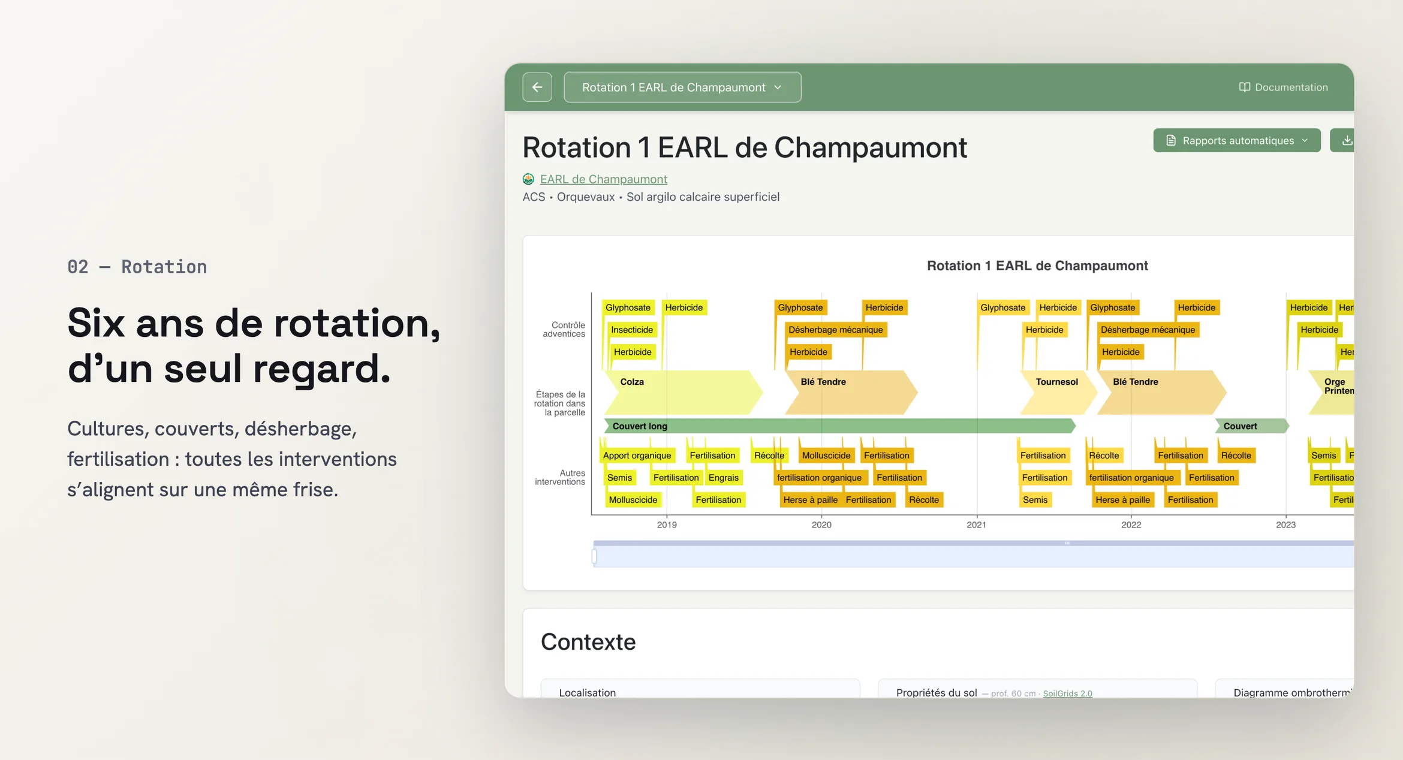Open the SoilGrids 2.0 link
1403x760 pixels.
coord(1067,693)
